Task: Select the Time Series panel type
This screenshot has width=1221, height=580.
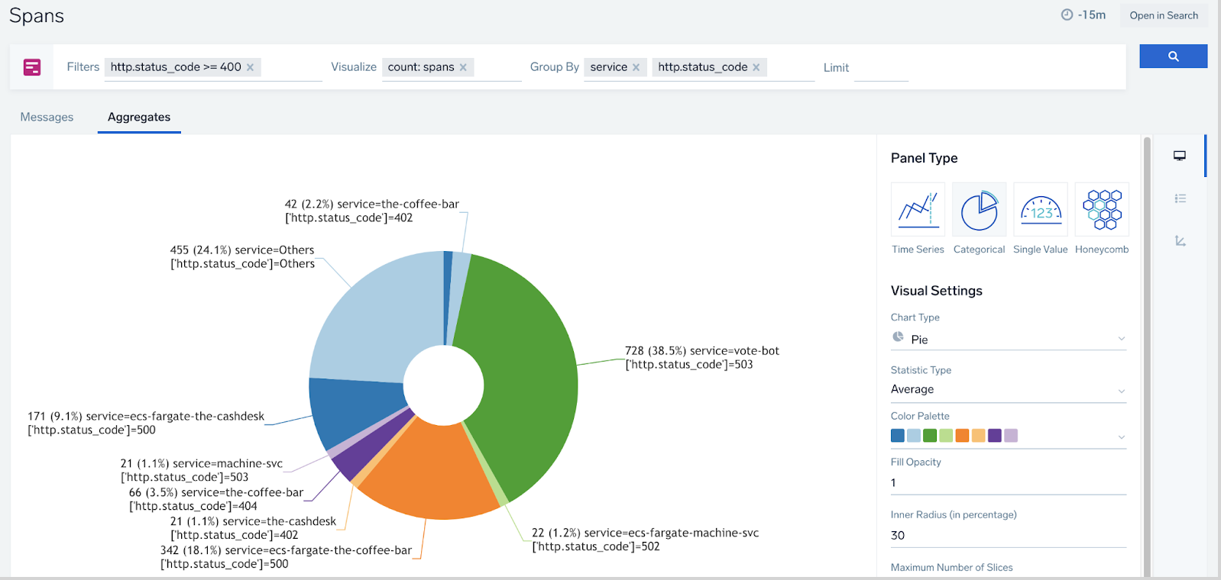Action: tap(918, 210)
